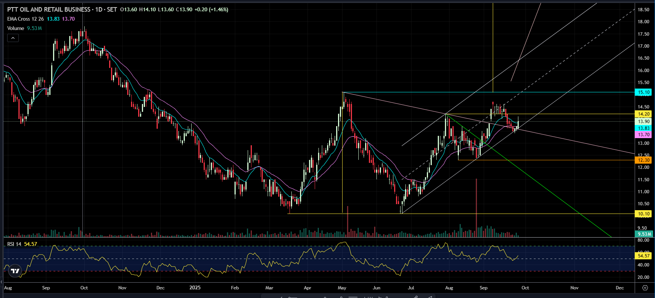Click the 80.00 tick on the RSI axis
The width and height of the screenshot is (655, 298).
[x=643, y=240]
